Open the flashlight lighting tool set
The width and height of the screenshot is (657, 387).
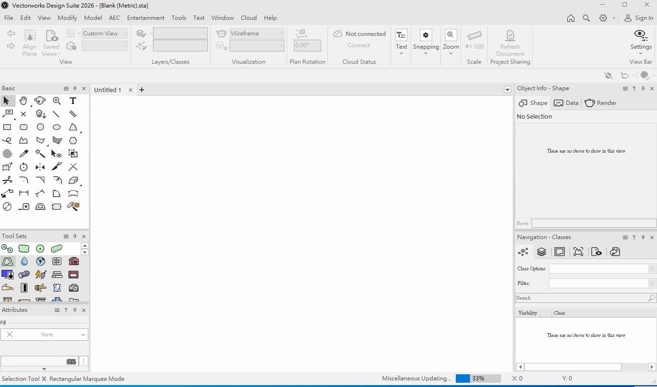pyautogui.click(x=24, y=275)
